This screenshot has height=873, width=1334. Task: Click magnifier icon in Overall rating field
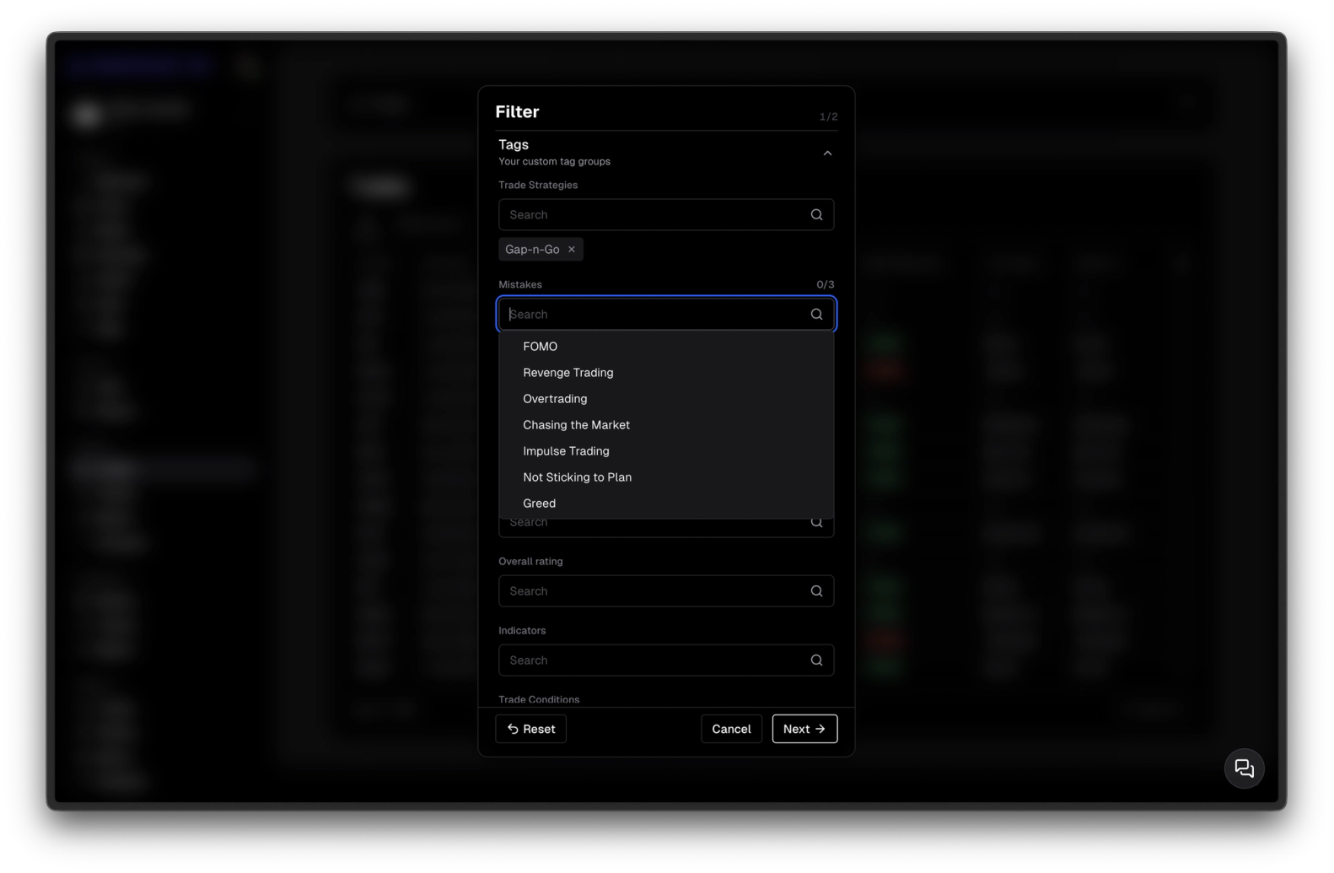[816, 591]
